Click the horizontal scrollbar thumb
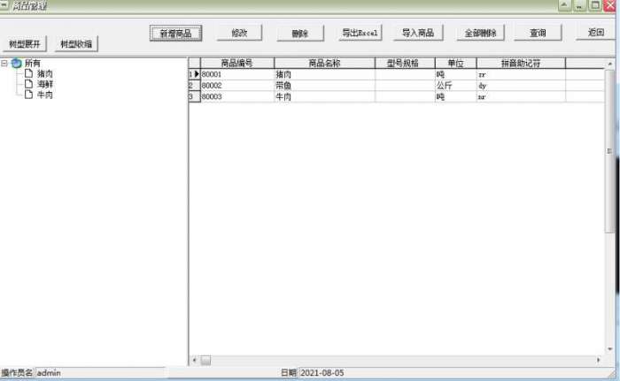Image resolution: width=620 pixels, height=381 pixels. (205, 360)
